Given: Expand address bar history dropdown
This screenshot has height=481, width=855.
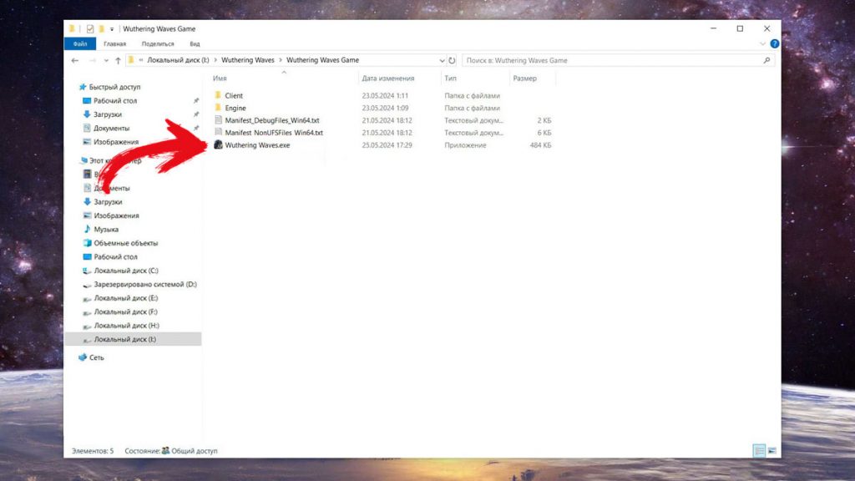Looking at the screenshot, I should [442, 60].
